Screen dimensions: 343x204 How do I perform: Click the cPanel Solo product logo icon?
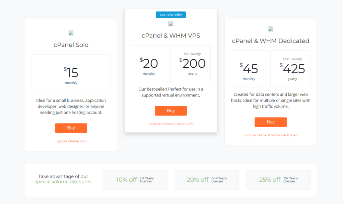click(71, 33)
